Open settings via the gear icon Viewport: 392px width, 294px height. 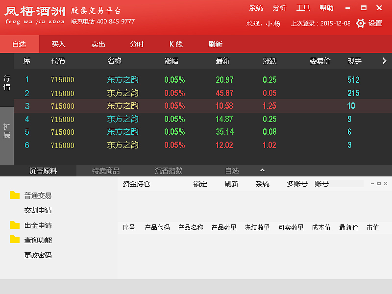(360, 23)
